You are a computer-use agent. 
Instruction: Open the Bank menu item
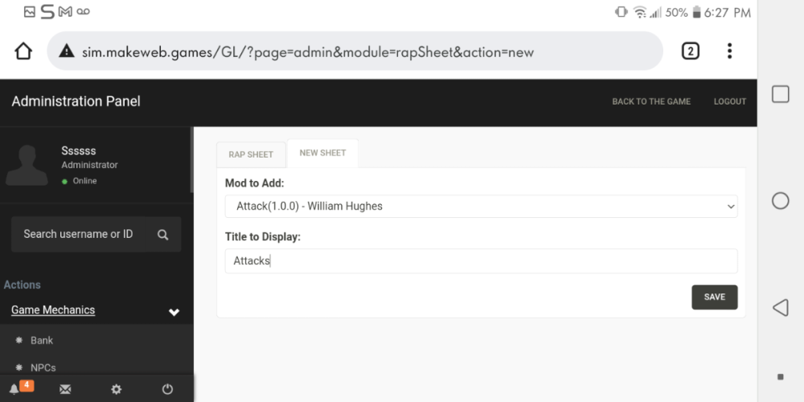pos(42,340)
